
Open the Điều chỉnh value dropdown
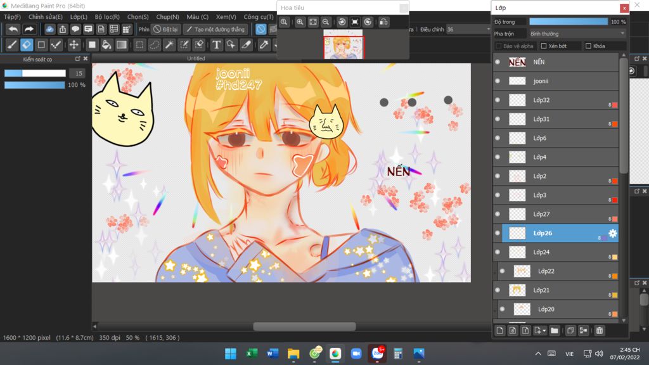coord(468,29)
